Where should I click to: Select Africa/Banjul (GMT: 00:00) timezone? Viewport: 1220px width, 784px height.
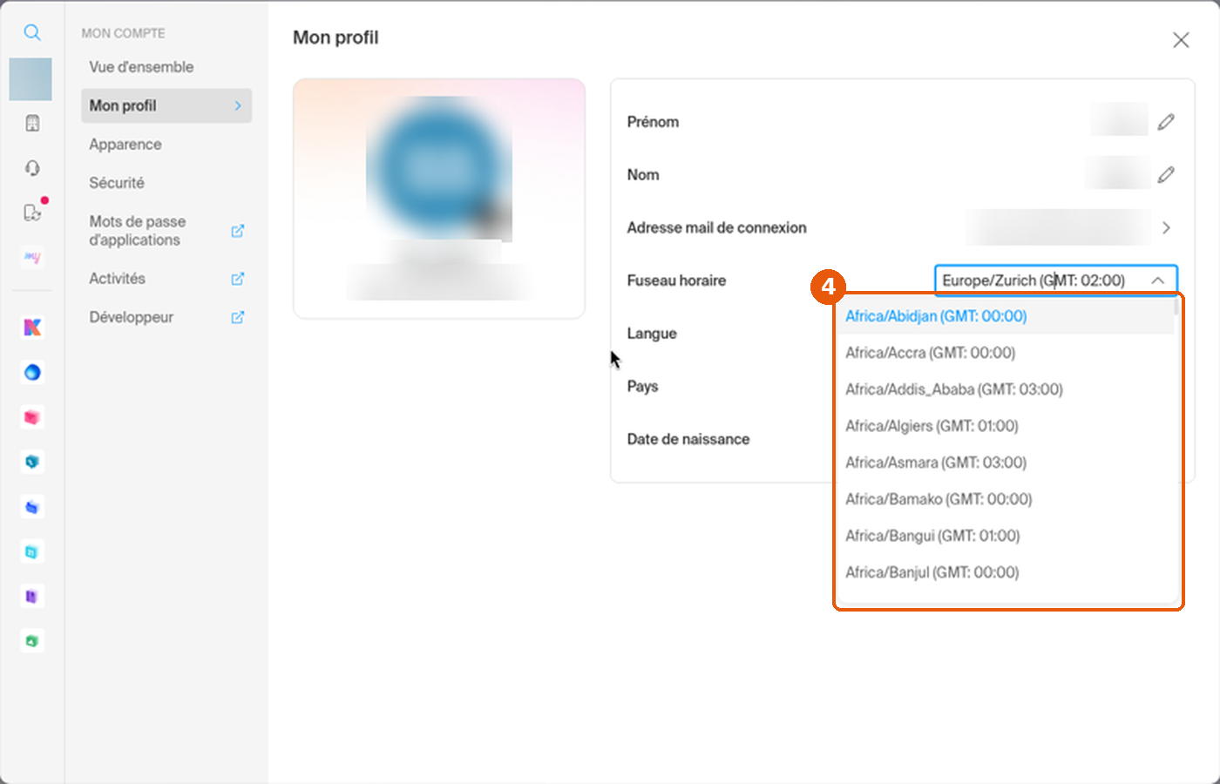point(1005,572)
